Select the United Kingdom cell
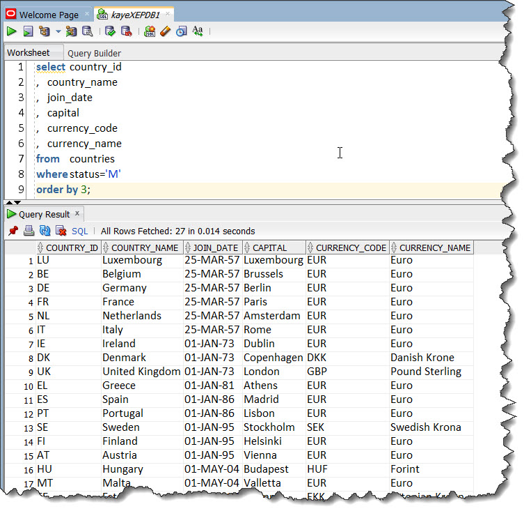This screenshot has width=531, height=518. [x=141, y=372]
